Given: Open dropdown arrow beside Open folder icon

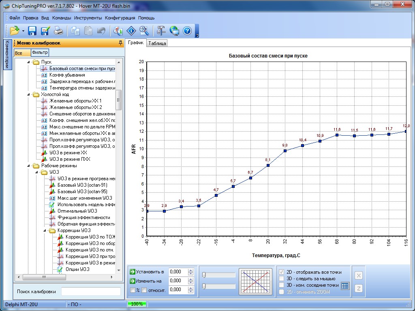Looking at the screenshot, I should coord(24,31).
